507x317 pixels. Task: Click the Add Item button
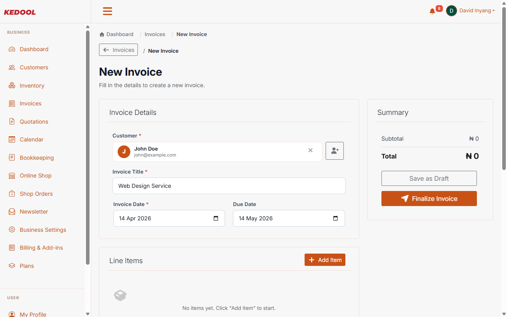click(x=325, y=260)
